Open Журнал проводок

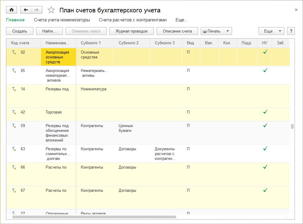point(132,31)
